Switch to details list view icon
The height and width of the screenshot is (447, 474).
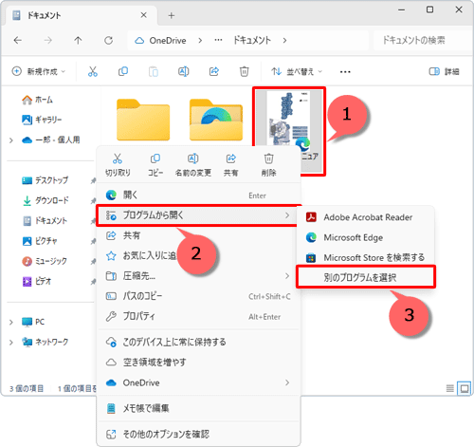point(450,388)
